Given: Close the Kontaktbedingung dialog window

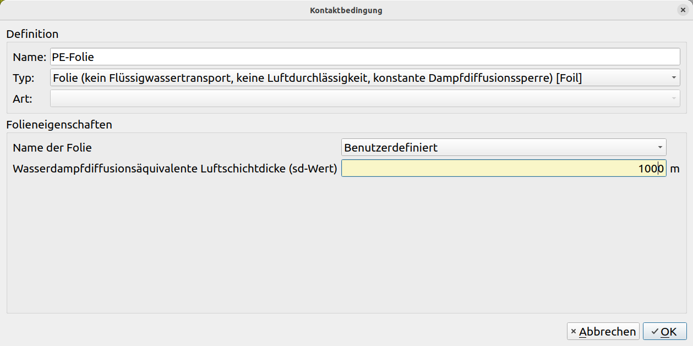Looking at the screenshot, I should [x=683, y=10].
